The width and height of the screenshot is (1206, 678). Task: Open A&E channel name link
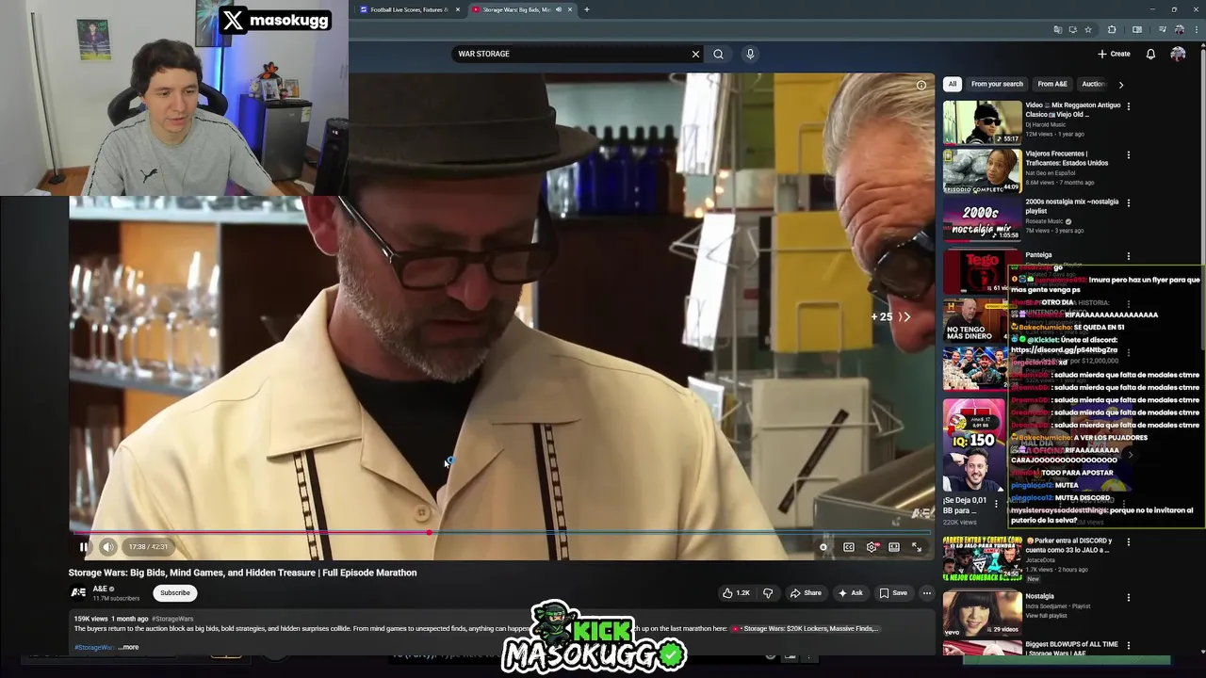coord(100,589)
